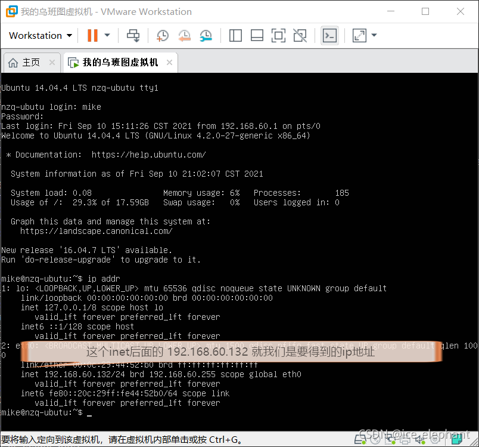Open the snapshot manager
The width and height of the screenshot is (479, 447).
(x=206, y=35)
